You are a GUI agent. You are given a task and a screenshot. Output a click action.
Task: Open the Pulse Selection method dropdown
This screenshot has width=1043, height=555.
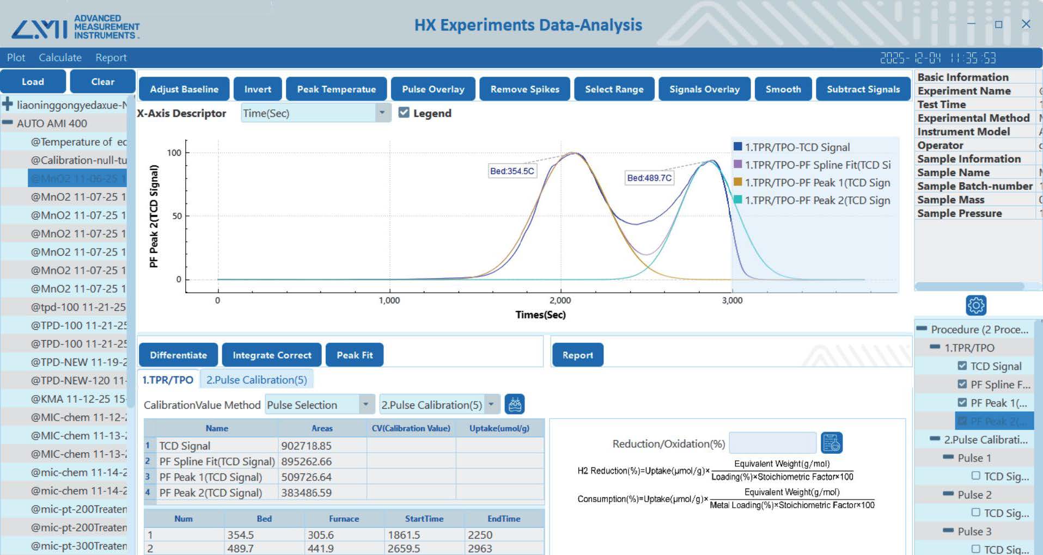coord(365,404)
